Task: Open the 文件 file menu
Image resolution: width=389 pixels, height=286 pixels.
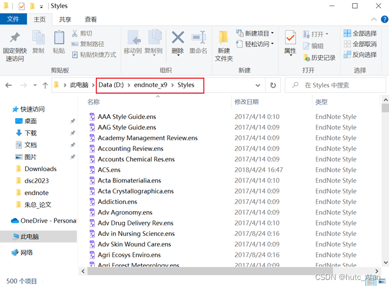Action: point(13,19)
